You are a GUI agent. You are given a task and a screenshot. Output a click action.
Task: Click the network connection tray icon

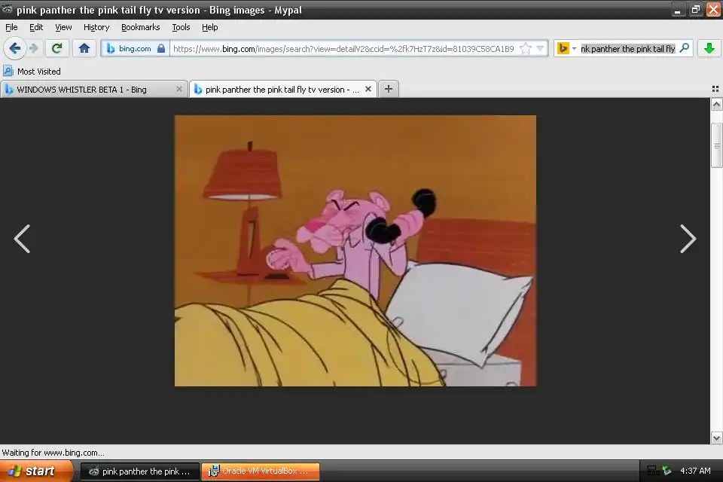tap(653, 471)
